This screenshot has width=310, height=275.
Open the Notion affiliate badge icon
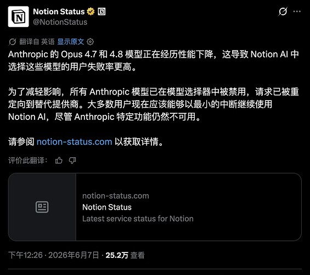tap(102, 12)
